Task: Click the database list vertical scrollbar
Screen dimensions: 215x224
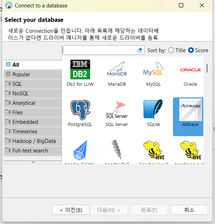Action: pos(207,68)
